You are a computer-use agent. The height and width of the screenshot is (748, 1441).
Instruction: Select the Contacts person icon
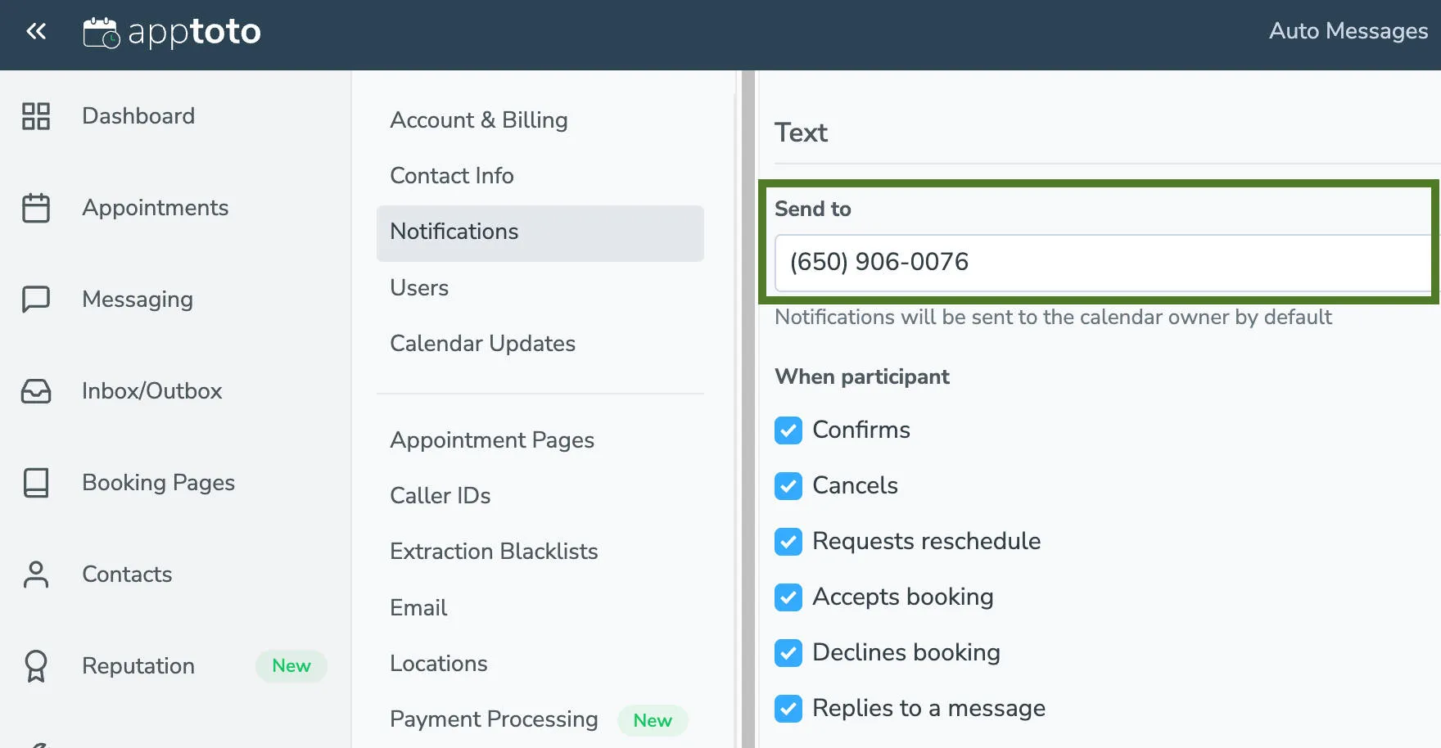[35, 575]
